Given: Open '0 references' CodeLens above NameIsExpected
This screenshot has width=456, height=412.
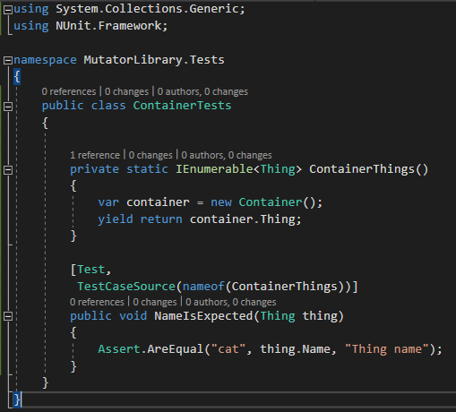Looking at the screenshot, I should click(97, 302).
